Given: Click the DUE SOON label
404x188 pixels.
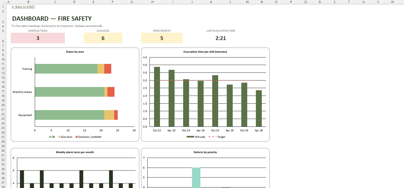Looking at the screenshot, I should point(103,31).
